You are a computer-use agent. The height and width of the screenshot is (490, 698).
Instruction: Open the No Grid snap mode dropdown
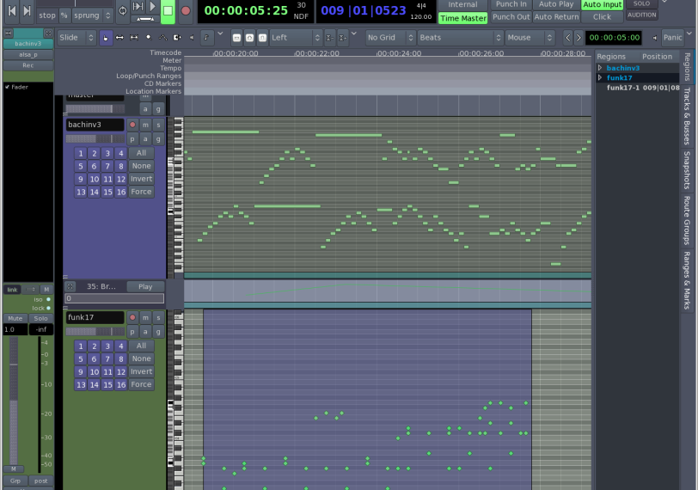click(388, 38)
